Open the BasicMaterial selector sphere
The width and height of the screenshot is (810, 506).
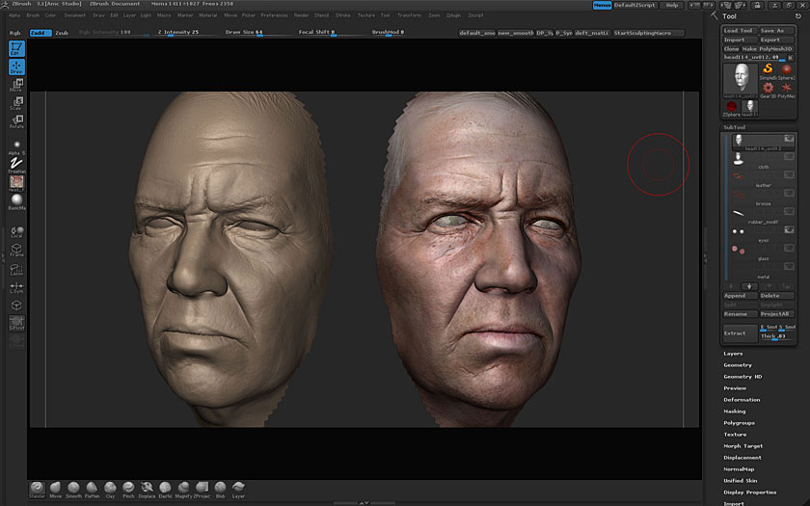tap(16, 201)
